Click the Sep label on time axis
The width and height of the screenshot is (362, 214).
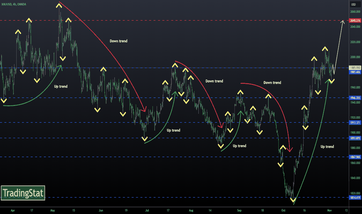pyautogui.click(x=239, y=210)
